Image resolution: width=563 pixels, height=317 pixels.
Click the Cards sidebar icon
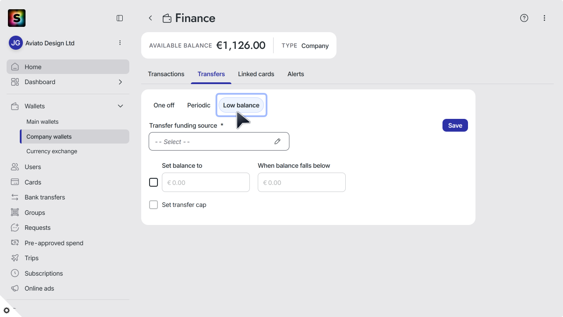[x=15, y=182]
